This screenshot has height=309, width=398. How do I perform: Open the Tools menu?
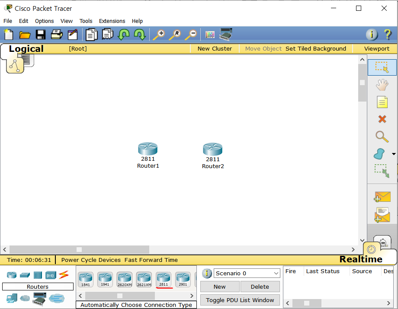[86, 21]
